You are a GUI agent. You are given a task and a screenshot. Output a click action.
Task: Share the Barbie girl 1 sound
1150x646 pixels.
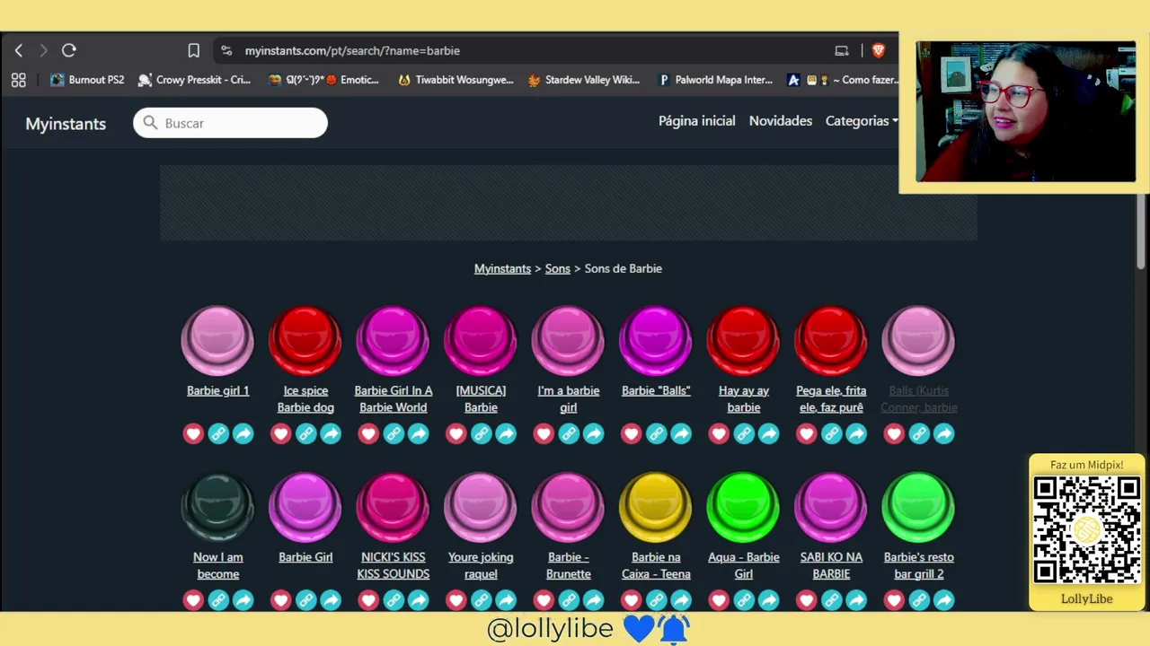click(x=243, y=434)
